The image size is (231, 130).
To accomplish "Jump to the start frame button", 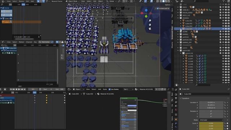I will click(x=11, y=89).
